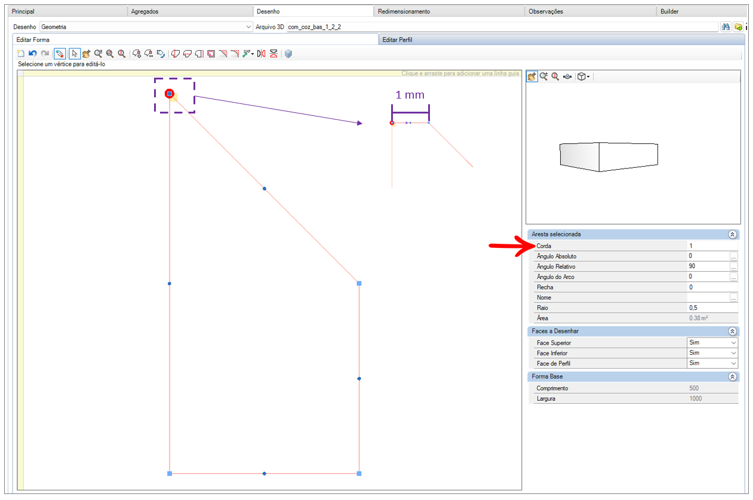This screenshot has height=500, width=753.
Task: Click the red zoom-to-fit magnifier in shape toolbar
Action: [122, 54]
